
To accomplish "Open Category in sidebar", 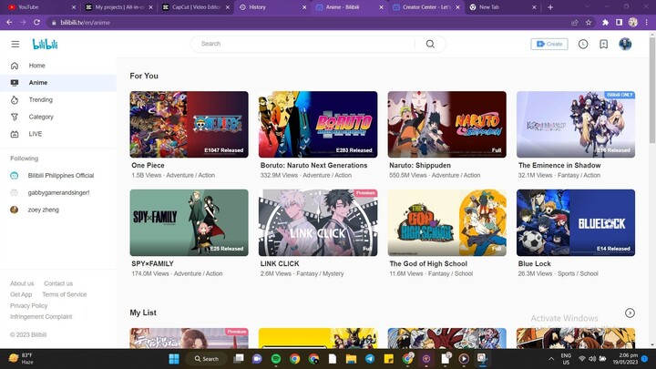I will [58, 118].
